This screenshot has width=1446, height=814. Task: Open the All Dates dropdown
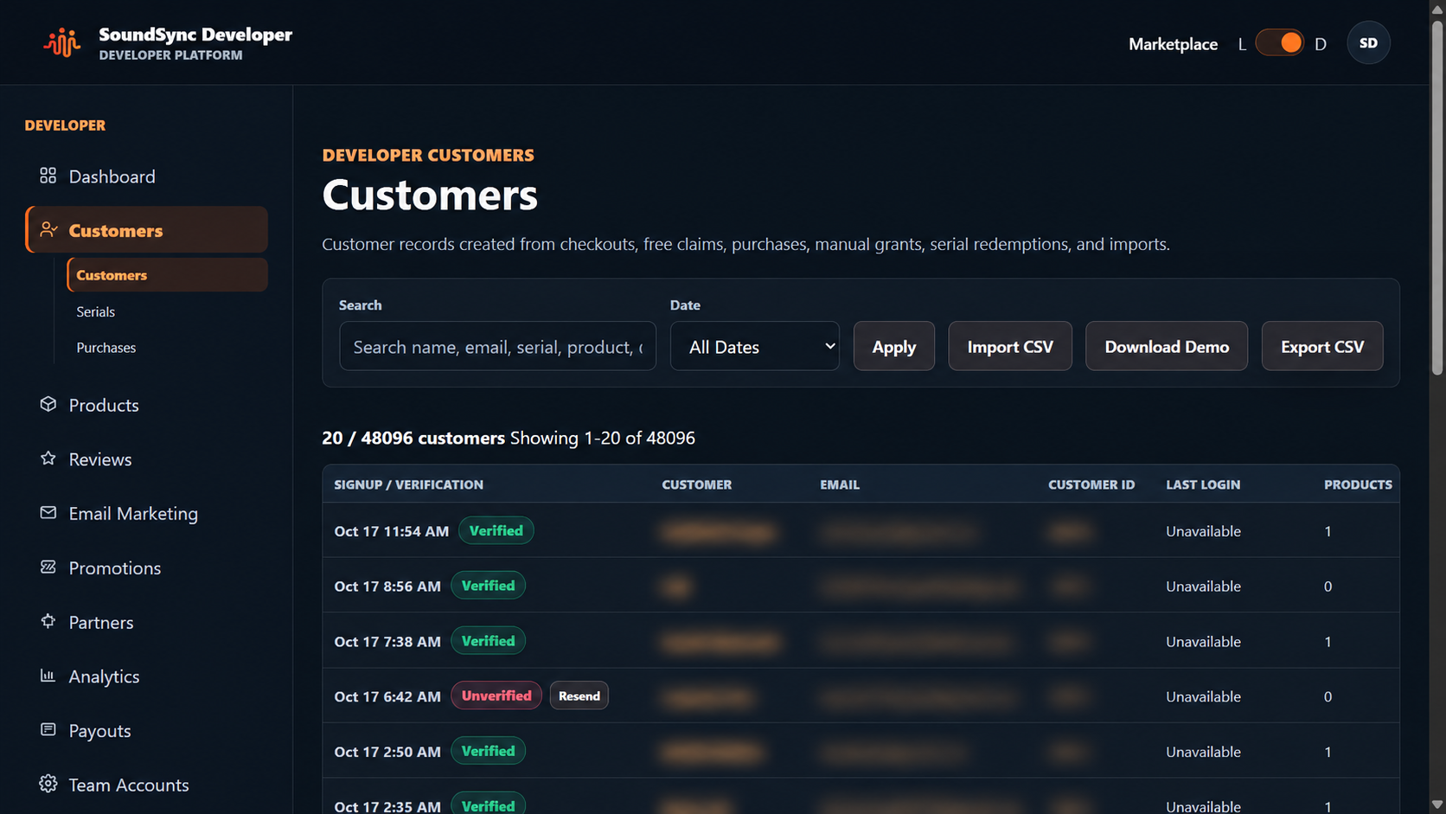pyautogui.click(x=754, y=346)
